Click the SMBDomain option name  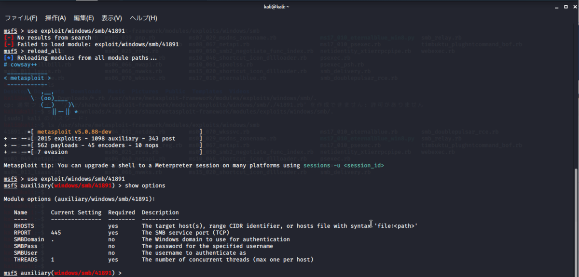(29, 239)
